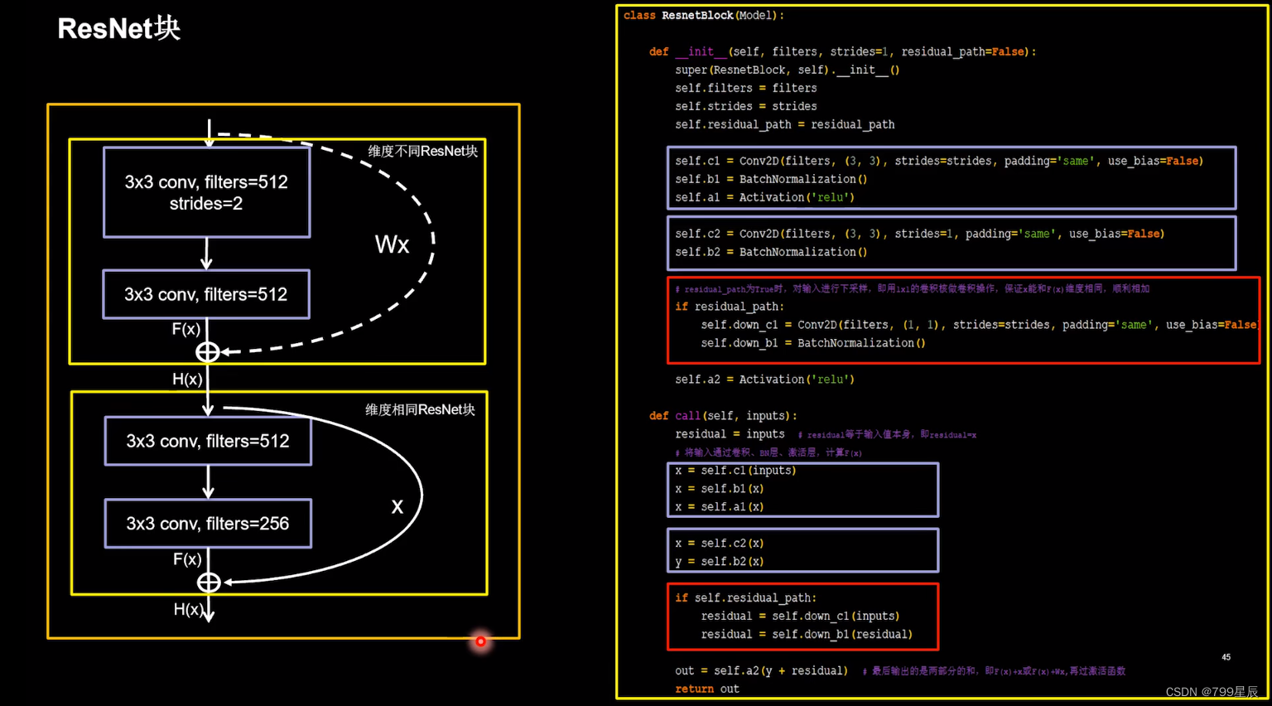This screenshot has width=1272, height=706.
Task: Click the H(x) label between the two ResNet blocks
Action: 187,379
